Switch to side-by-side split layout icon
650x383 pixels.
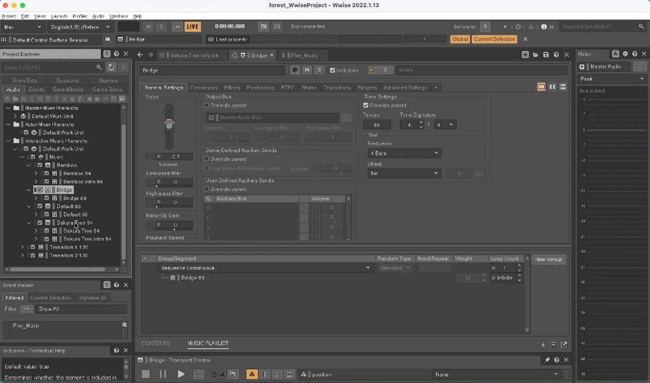coord(552,87)
